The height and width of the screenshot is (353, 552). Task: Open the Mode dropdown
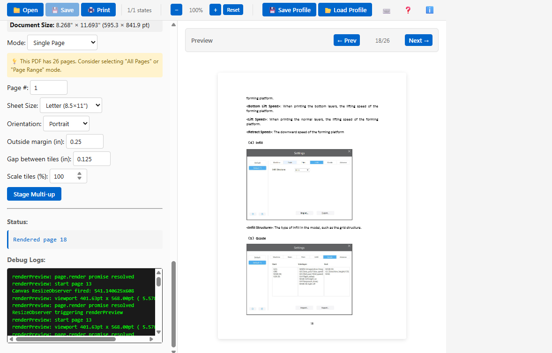click(x=62, y=43)
